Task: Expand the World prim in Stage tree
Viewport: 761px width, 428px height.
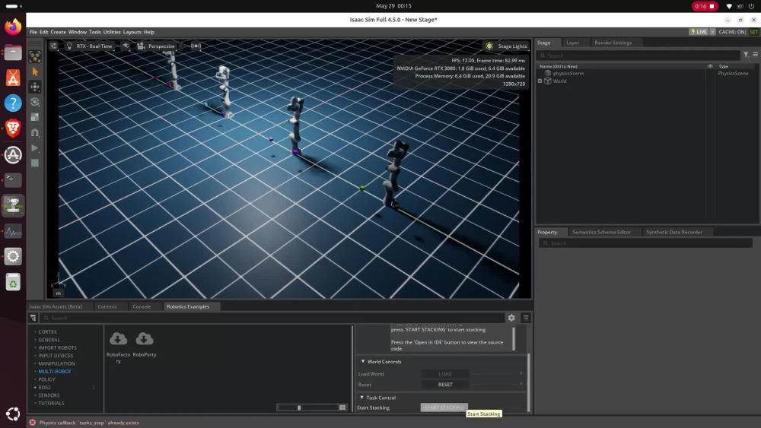Action: tap(540, 81)
